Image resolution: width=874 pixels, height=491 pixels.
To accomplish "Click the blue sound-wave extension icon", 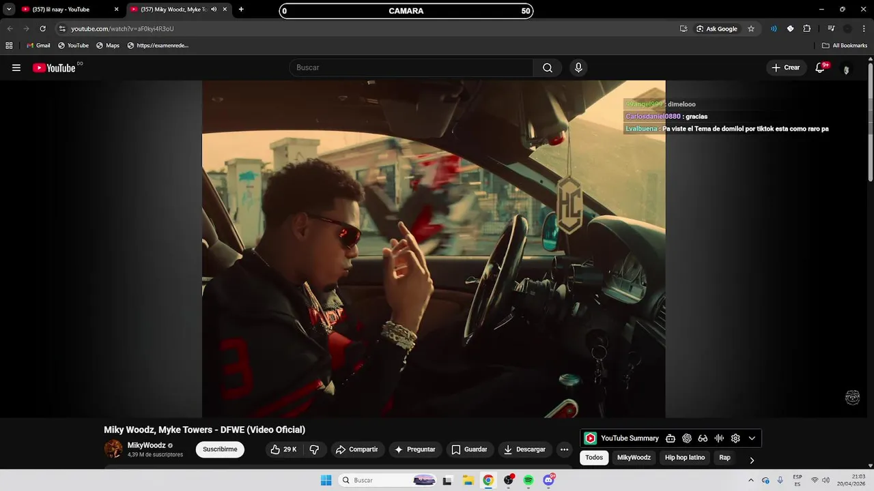I will (774, 29).
